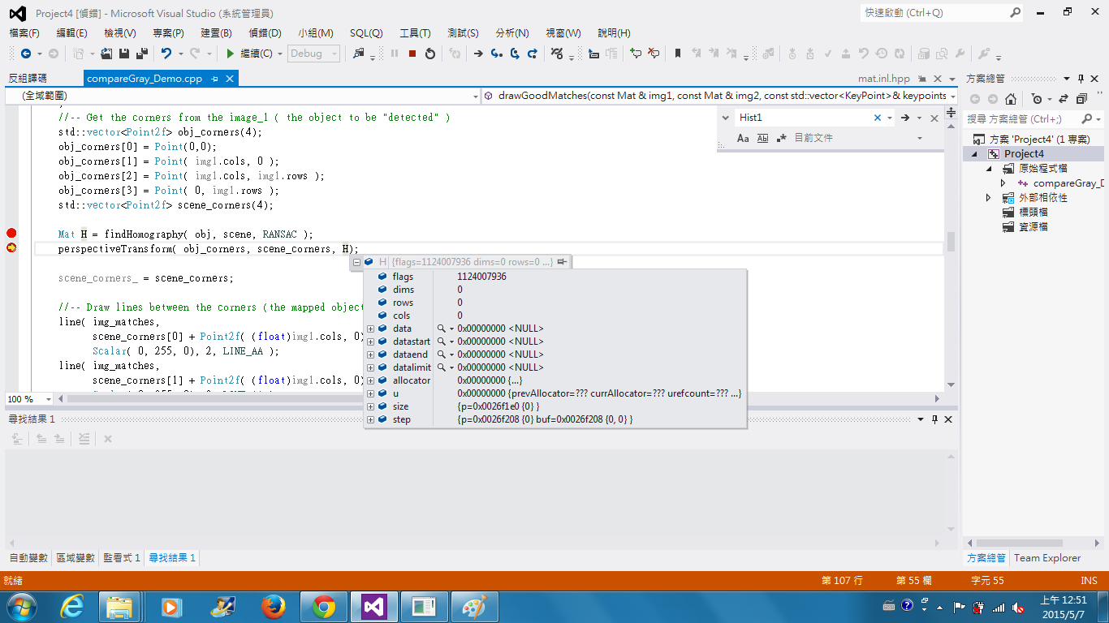Click the Find in Files toolbar icon
This screenshot has width=1109, height=623.
click(x=358, y=54)
